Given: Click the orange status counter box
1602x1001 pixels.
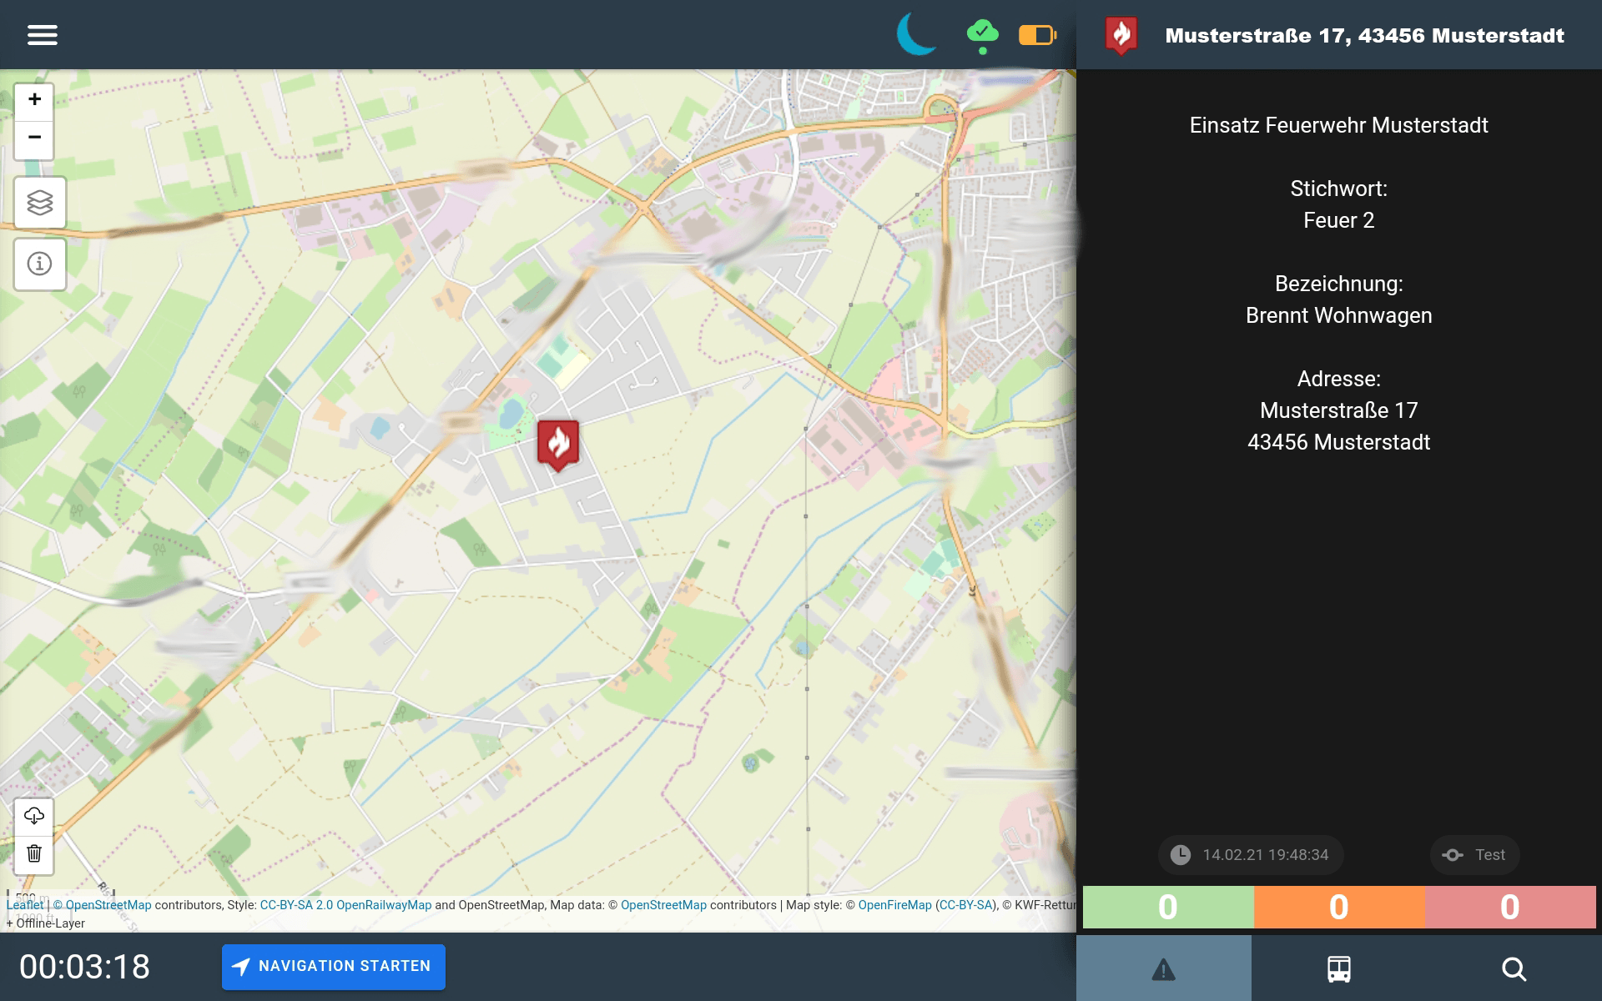Looking at the screenshot, I should click(1338, 907).
